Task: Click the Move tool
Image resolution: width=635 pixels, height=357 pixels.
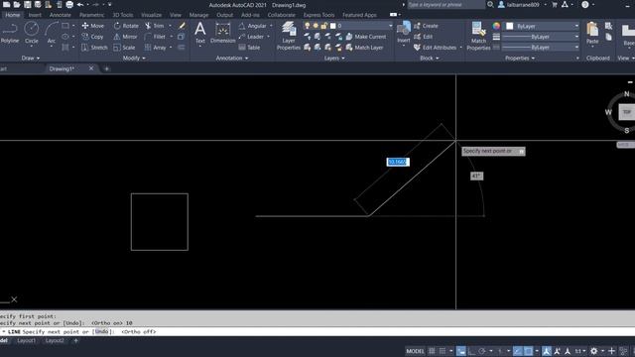Action: point(92,26)
